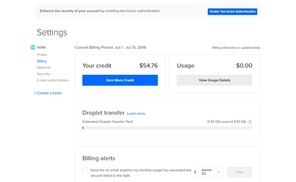296x182 pixels.
Task: Open View Usage Details
Action: [214, 80]
